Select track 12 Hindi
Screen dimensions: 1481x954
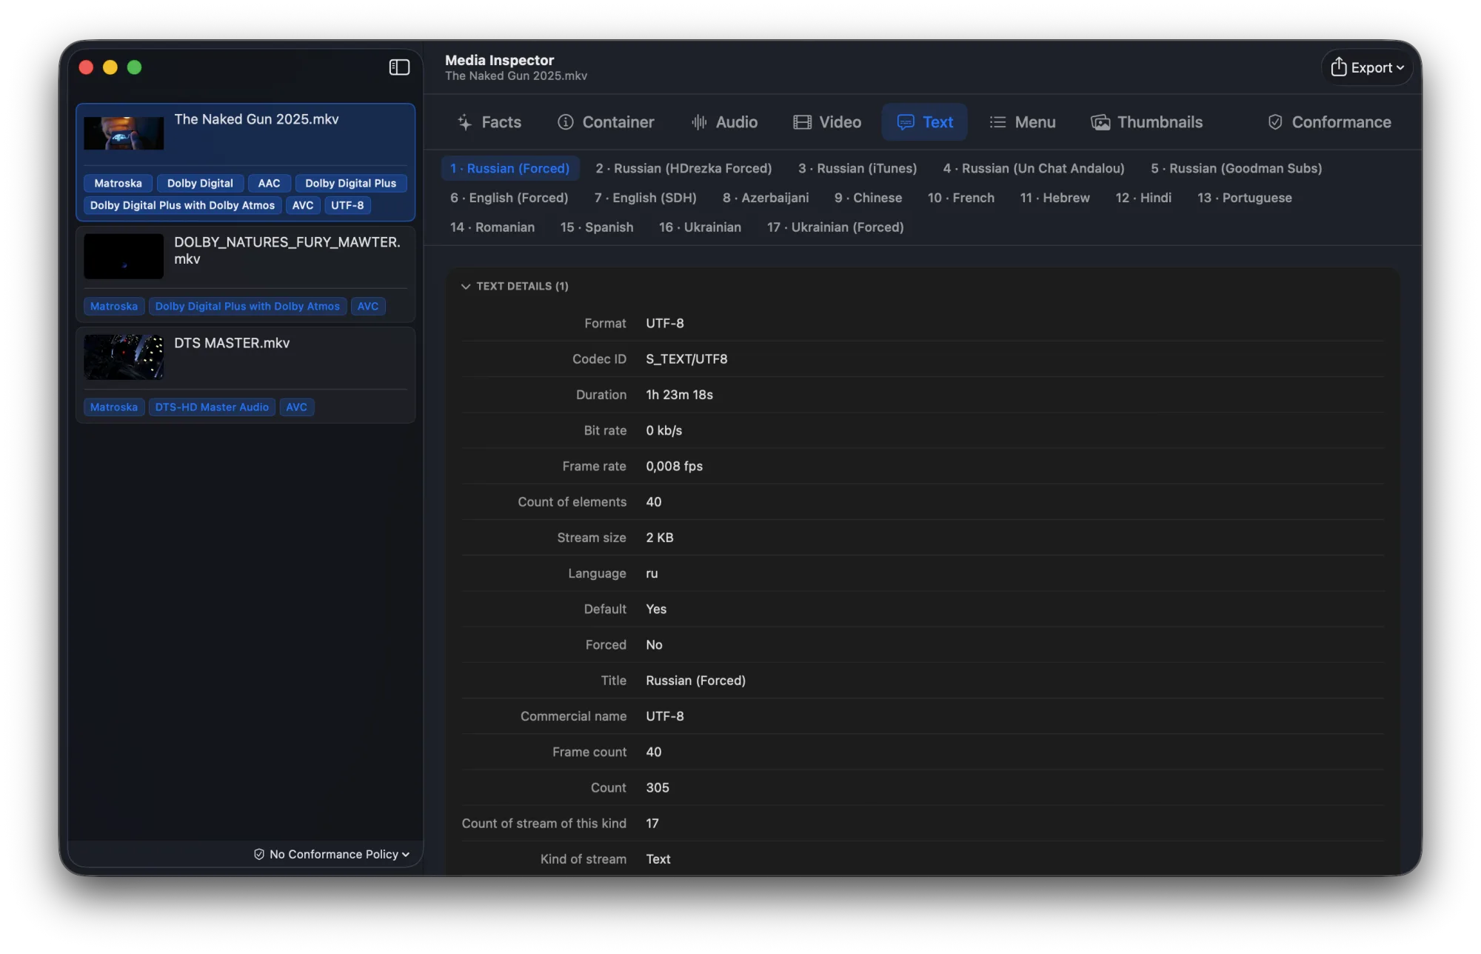[x=1143, y=198]
